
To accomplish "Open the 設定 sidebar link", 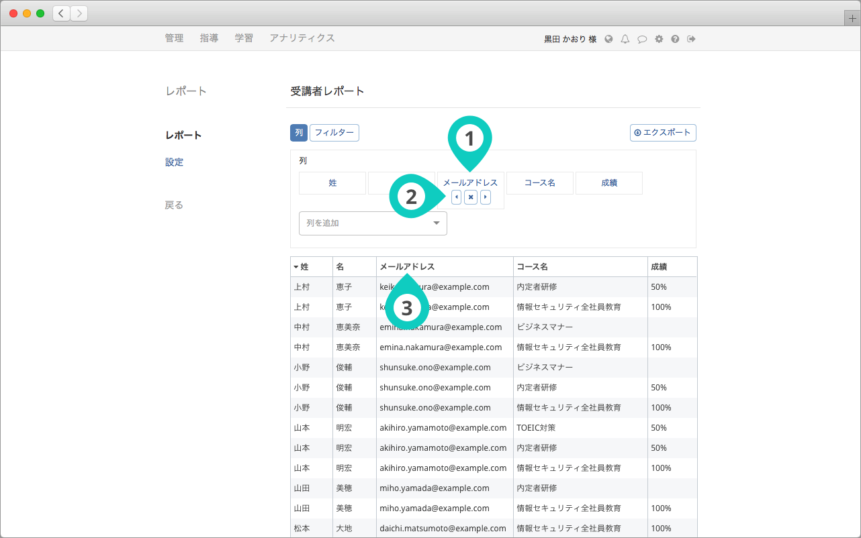I will (174, 162).
